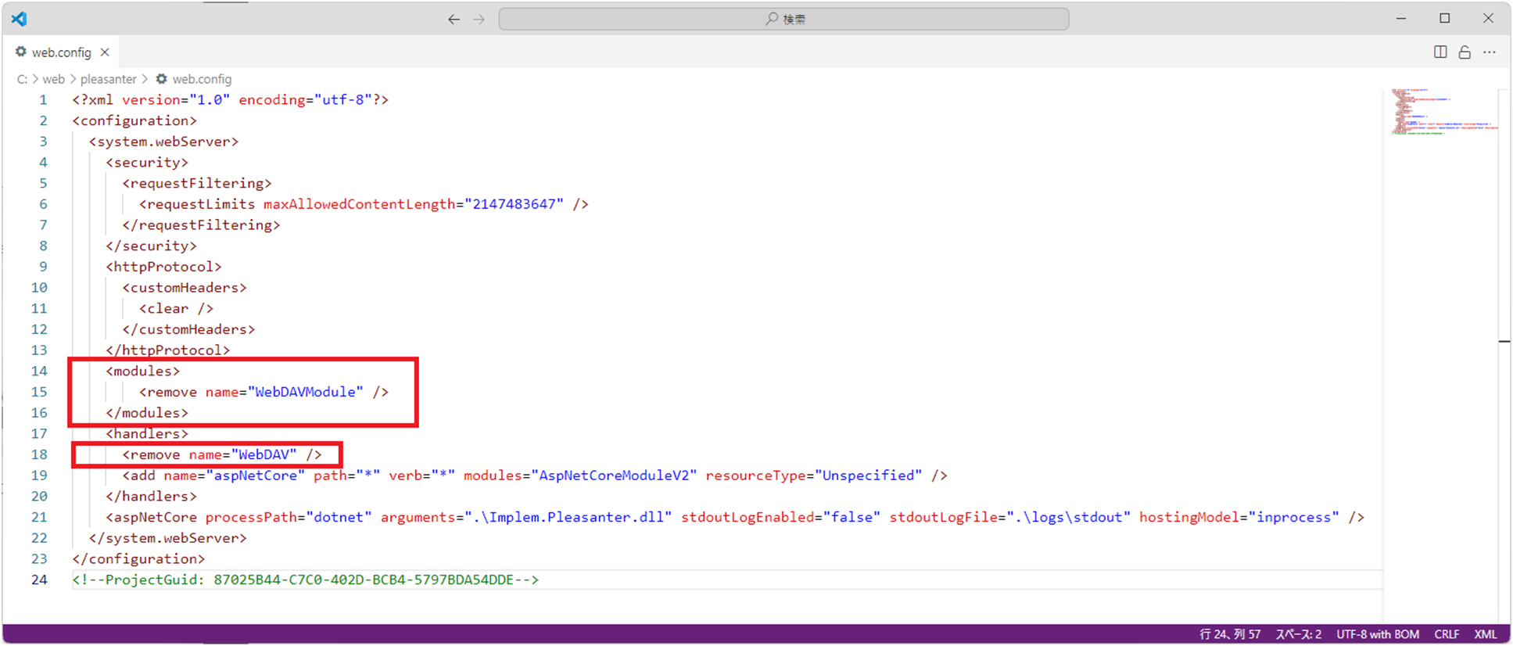Image resolution: width=1513 pixels, height=646 pixels.
Task: Click the opening httpProtocol tag
Action: coord(163,267)
